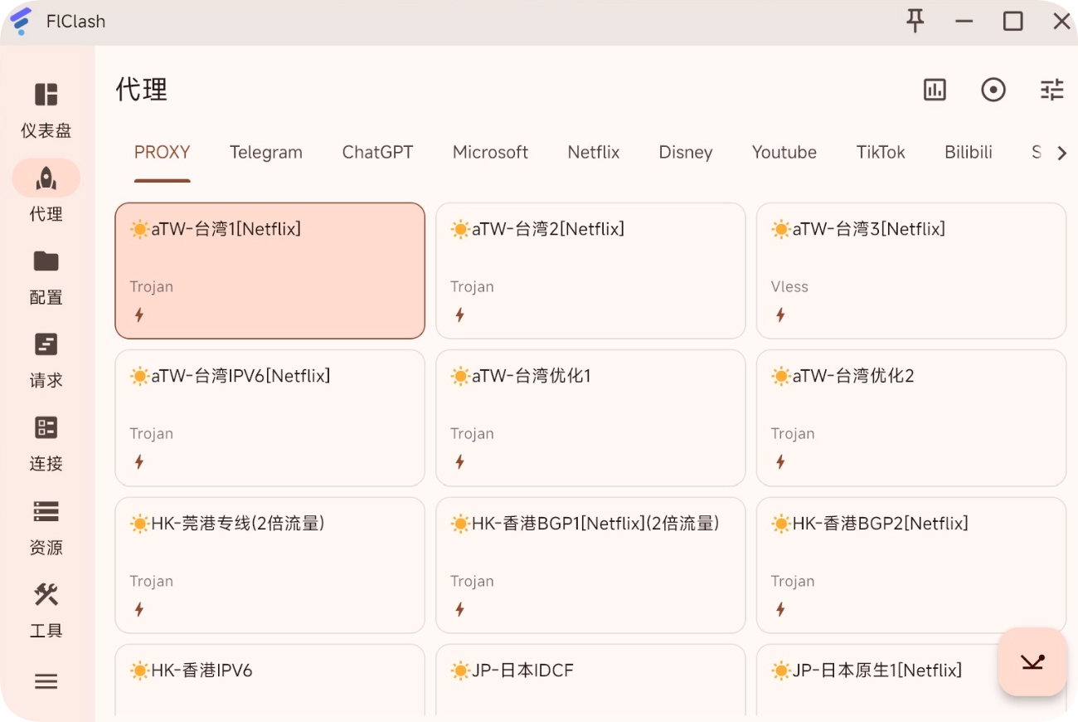Open proxy display settings sliders icon
This screenshot has height=722, width=1078.
tap(1051, 90)
